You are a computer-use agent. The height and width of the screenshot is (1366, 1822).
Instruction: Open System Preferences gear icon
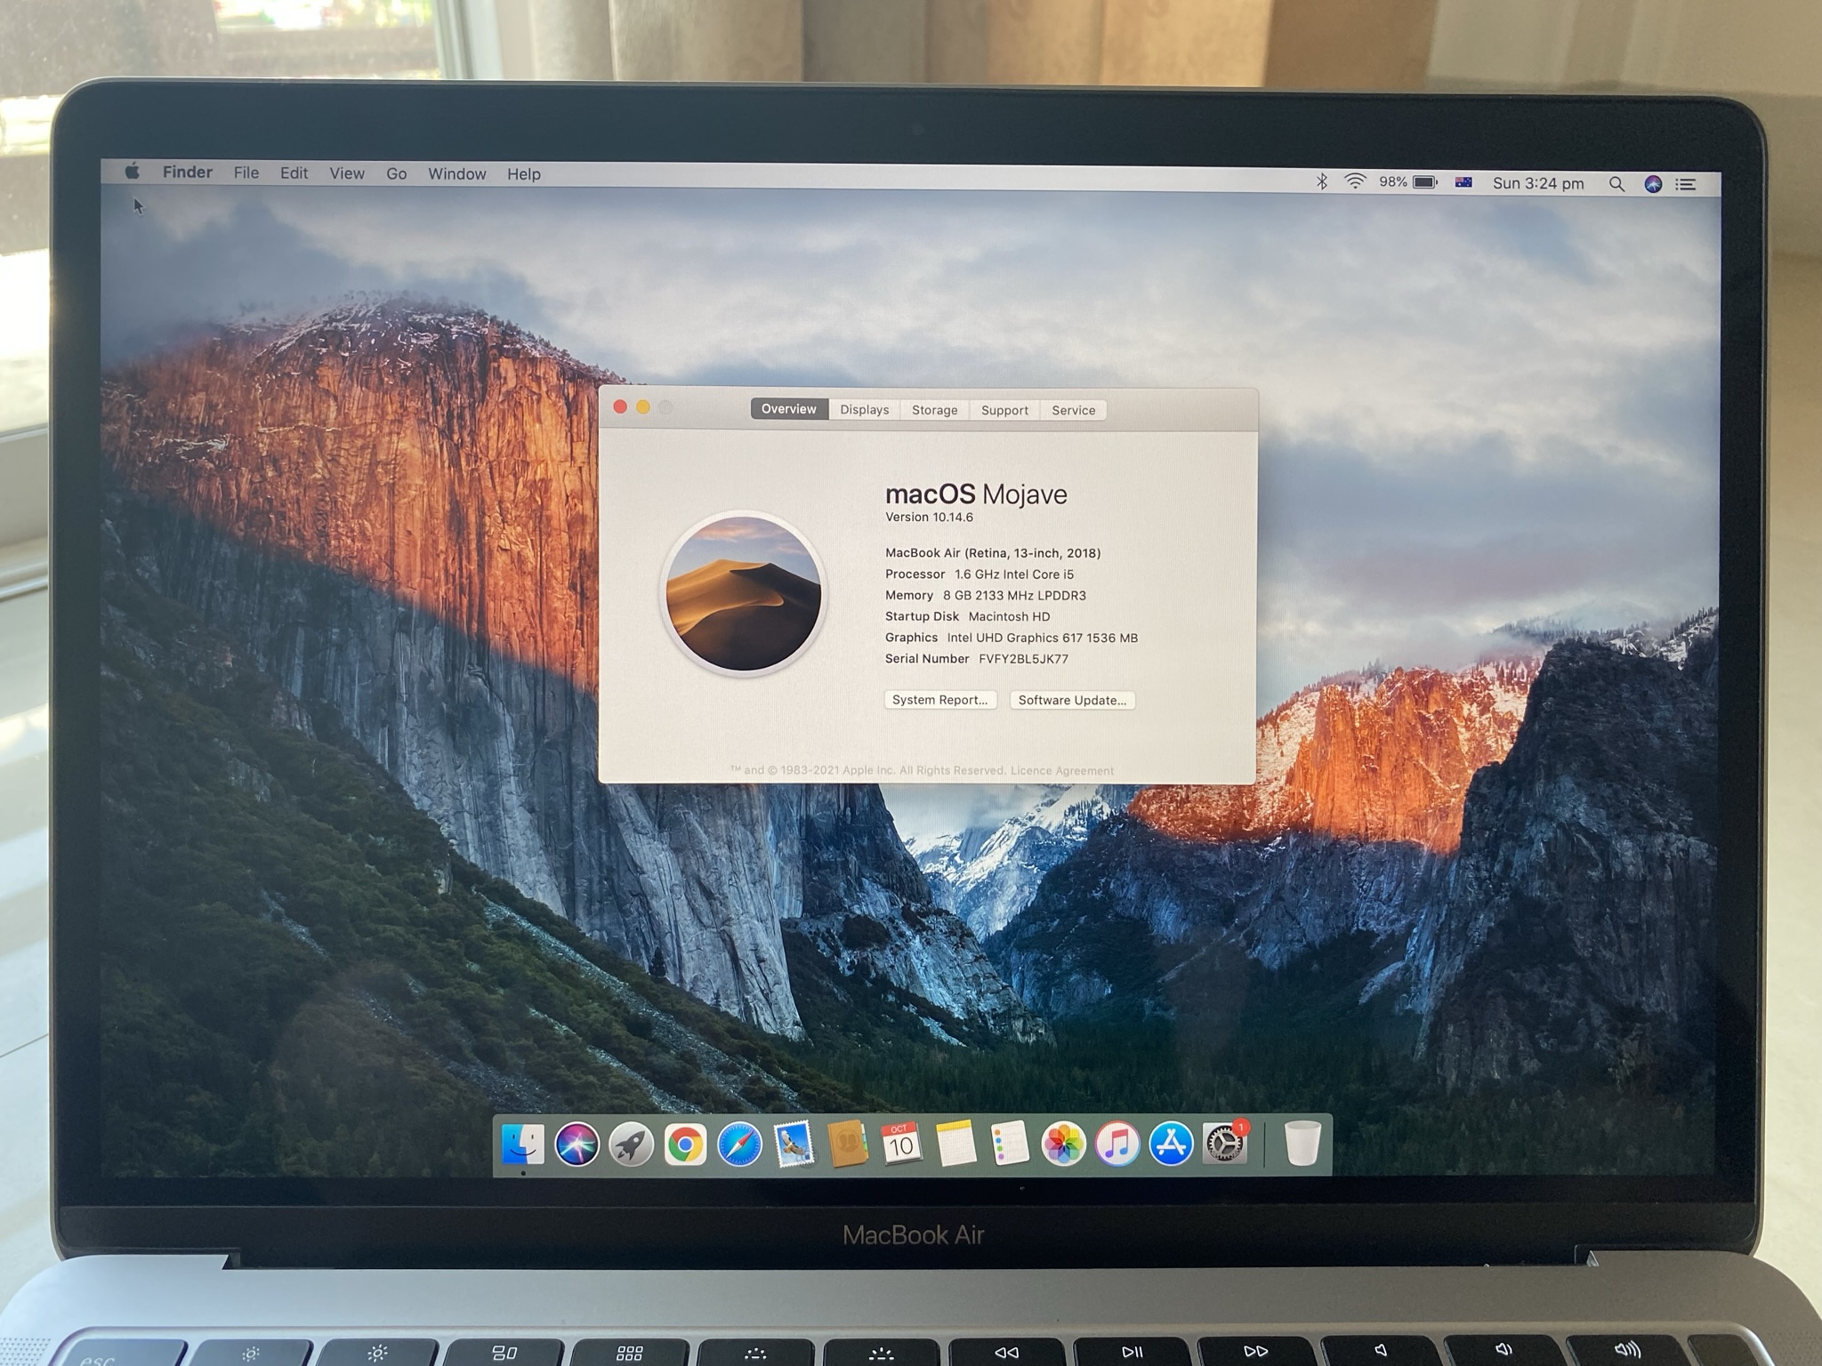click(x=1225, y=1144)
